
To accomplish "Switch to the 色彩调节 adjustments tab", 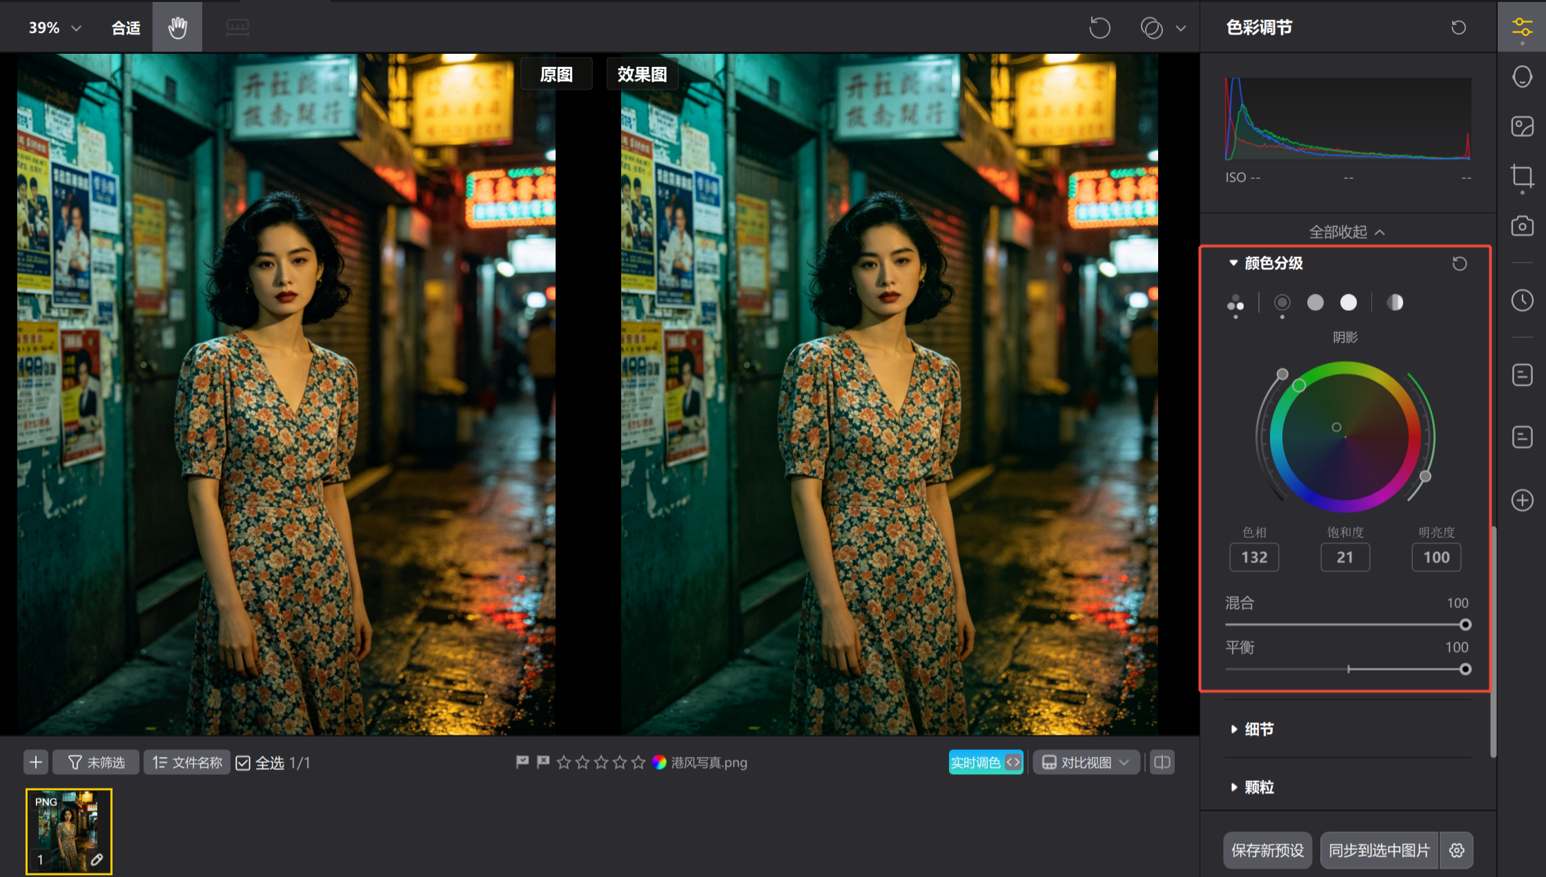I will [x=1522, y=28].
